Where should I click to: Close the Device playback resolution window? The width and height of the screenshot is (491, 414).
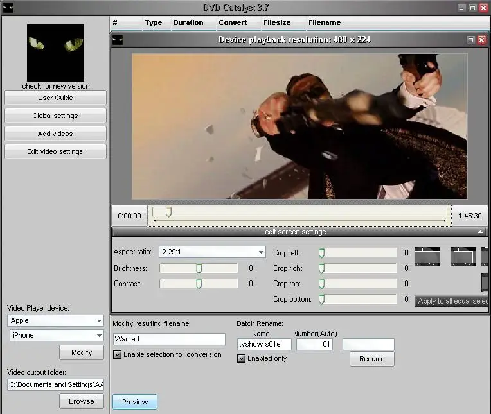[482, 40]
